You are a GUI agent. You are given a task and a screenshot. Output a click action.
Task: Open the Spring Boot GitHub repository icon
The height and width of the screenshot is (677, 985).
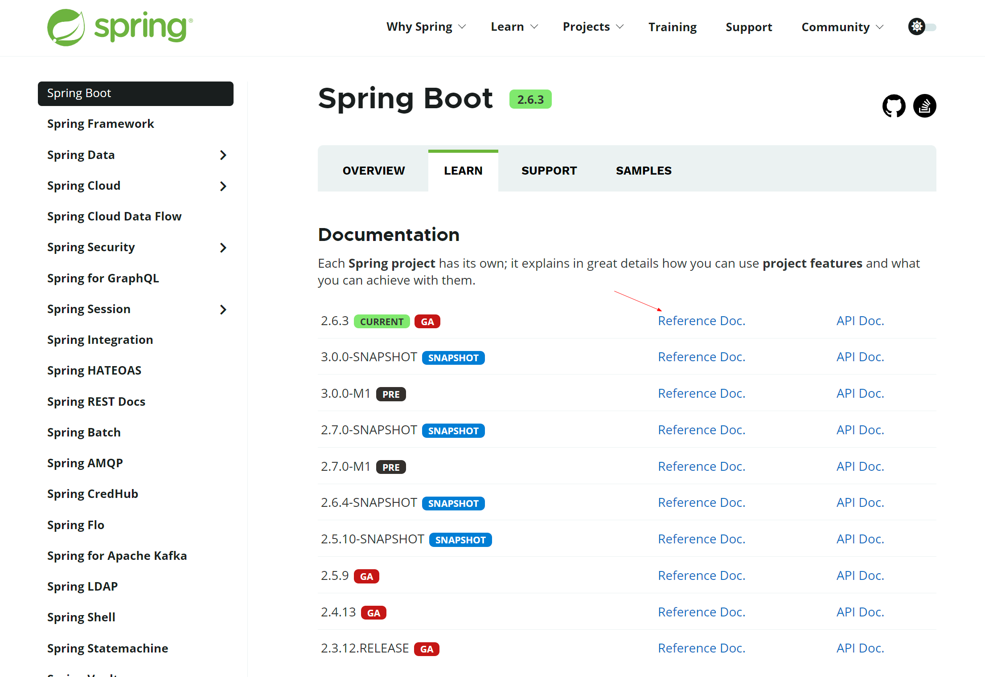pyautogui.click(x=894, y=106)
